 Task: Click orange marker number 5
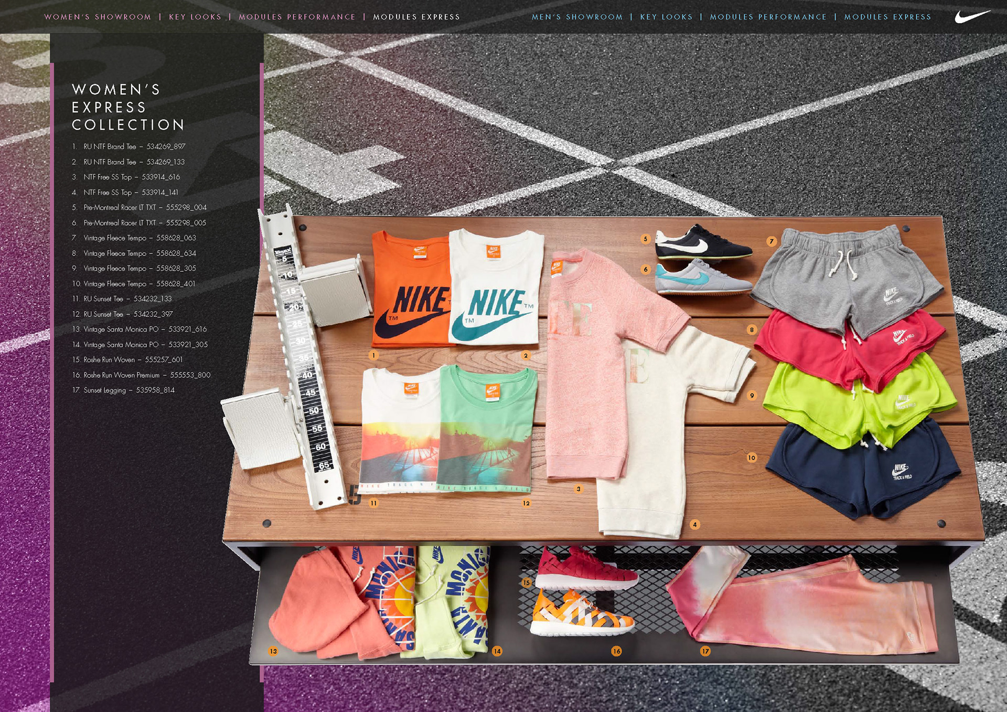646,239
